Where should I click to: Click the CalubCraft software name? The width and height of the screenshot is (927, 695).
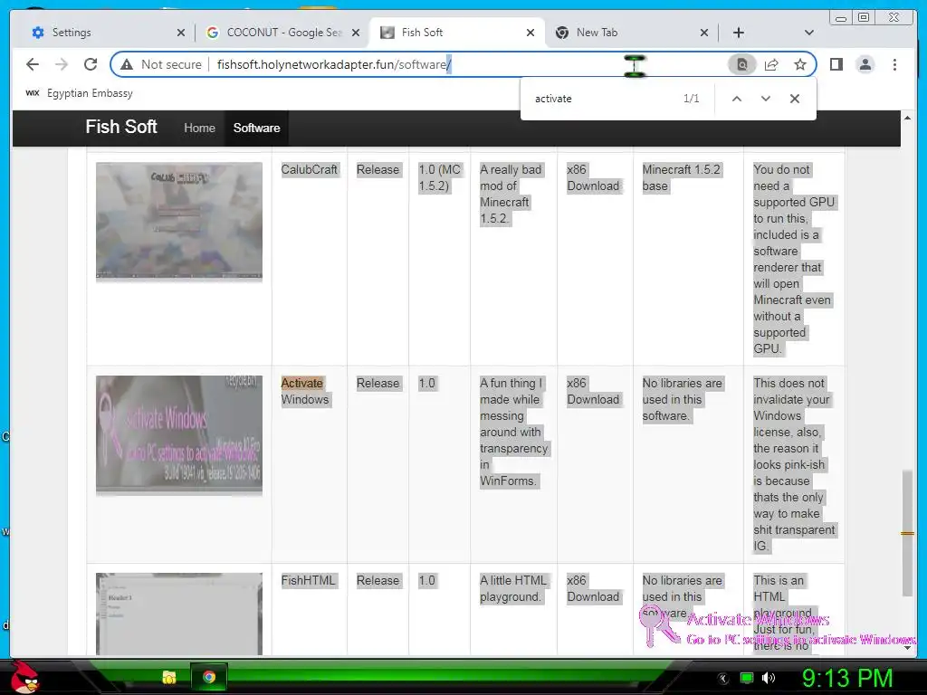pyautogui.click(x=310, y=169)
